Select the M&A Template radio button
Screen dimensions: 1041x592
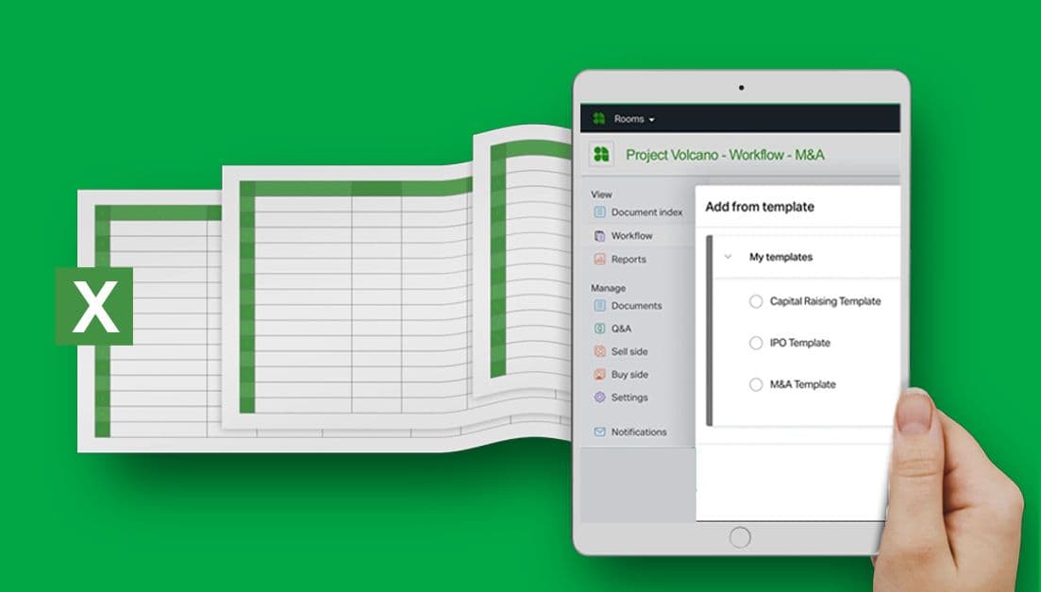[755, 384]
